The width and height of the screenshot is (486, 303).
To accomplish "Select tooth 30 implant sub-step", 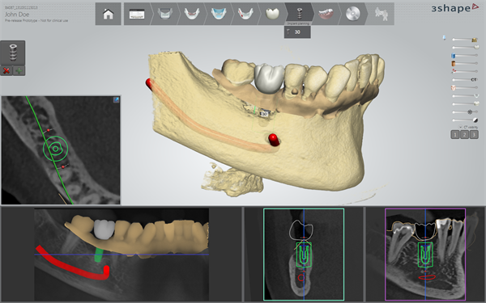I will [297, 32].
